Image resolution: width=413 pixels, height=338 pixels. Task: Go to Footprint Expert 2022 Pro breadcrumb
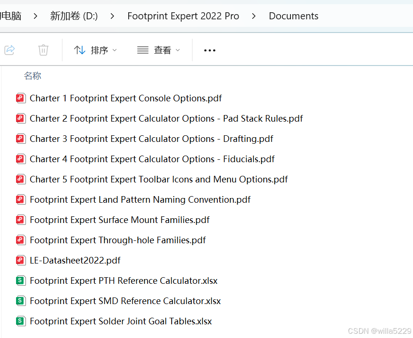coord(183,16)
